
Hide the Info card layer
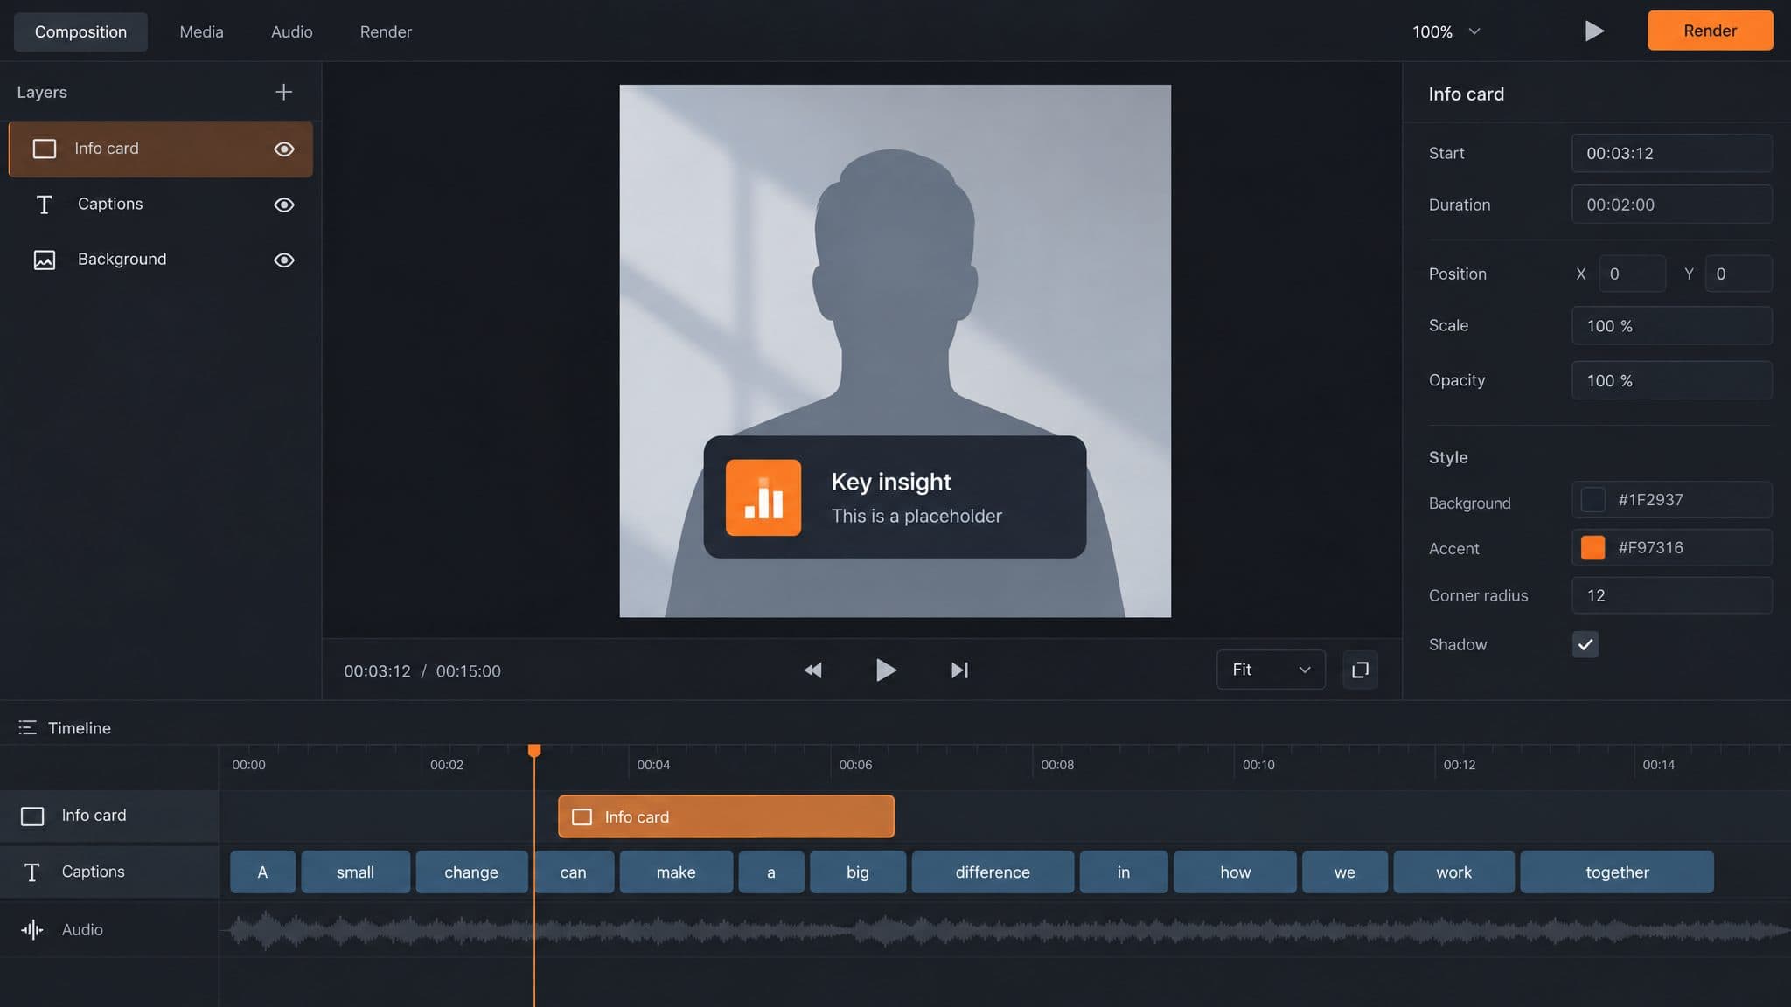click(283, 149)
